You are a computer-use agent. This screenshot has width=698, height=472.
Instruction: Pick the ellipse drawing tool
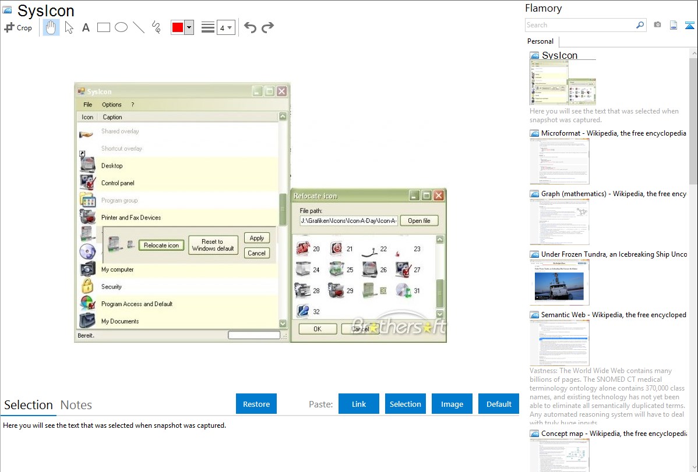[x=121, y=27]
